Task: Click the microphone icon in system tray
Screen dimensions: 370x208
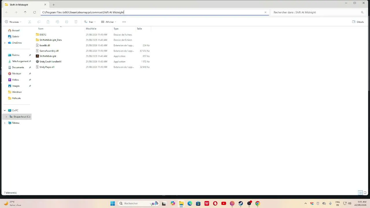Action: pyautogui.click(x=330, y=203)
